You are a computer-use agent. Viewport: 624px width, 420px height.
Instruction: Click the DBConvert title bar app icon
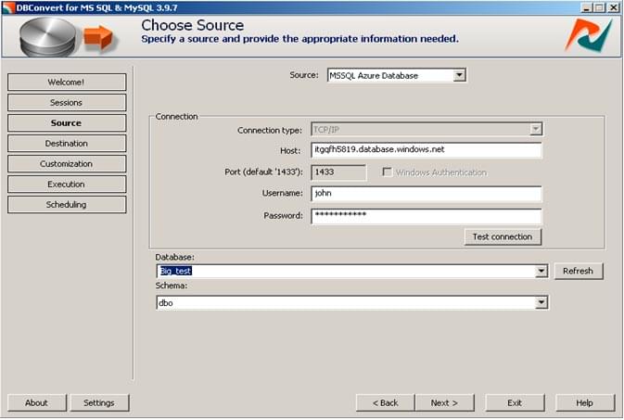pos(8,7)
